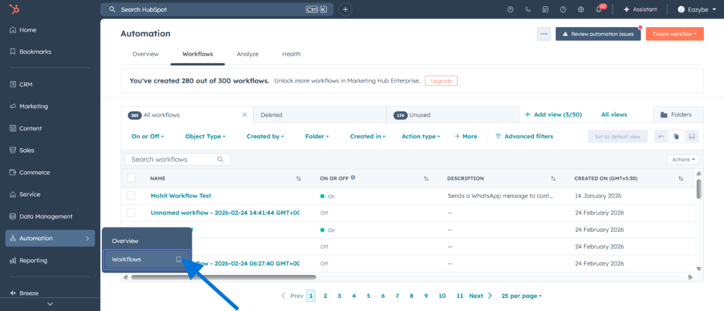
Task: Open the Breeze Assistant
Action: point(640,9)
